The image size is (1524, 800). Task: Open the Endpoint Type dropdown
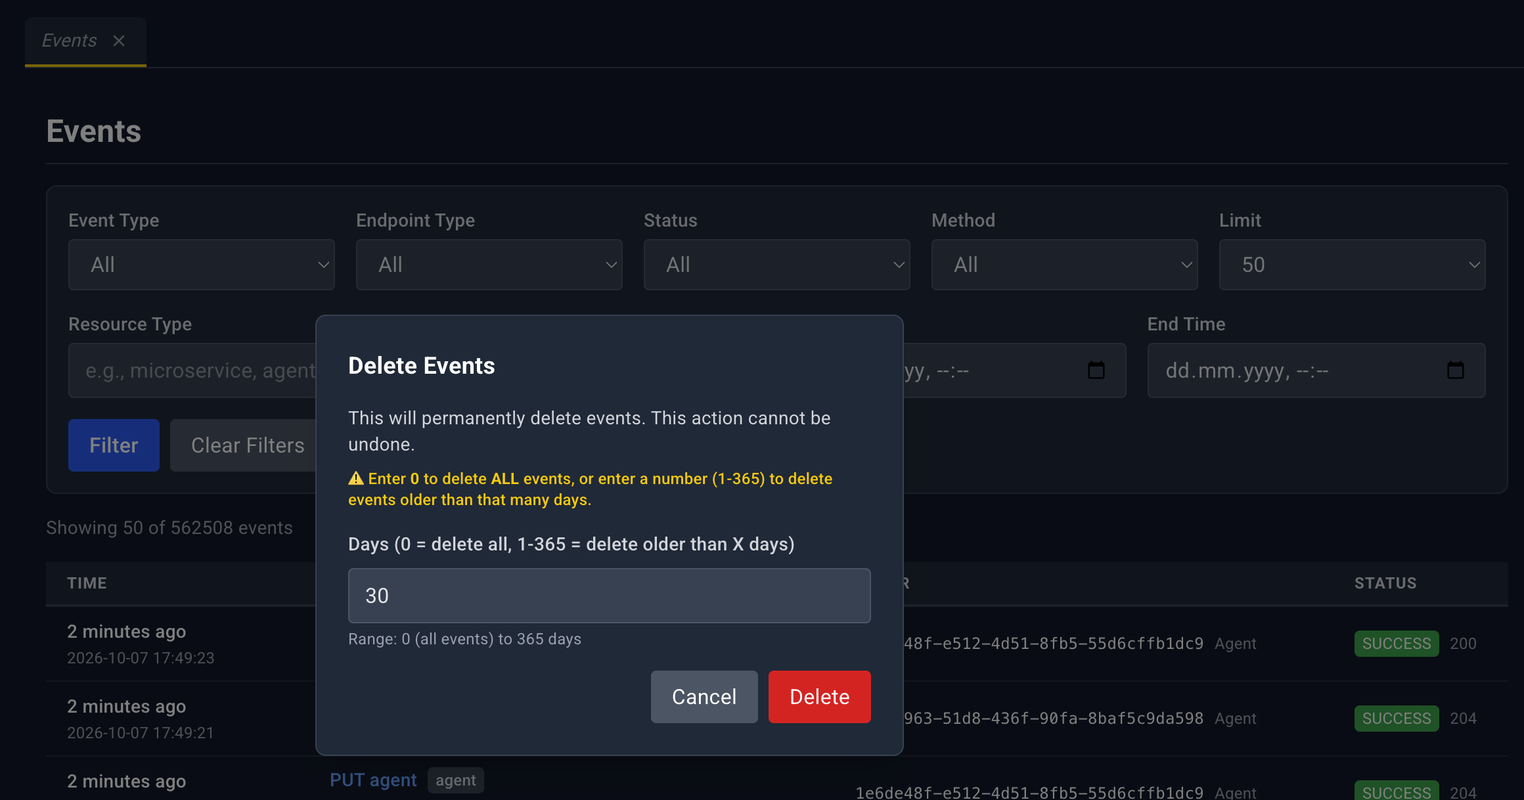coord(489,265)
